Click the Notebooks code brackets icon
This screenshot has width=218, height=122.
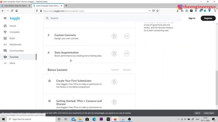click(5, 44)
